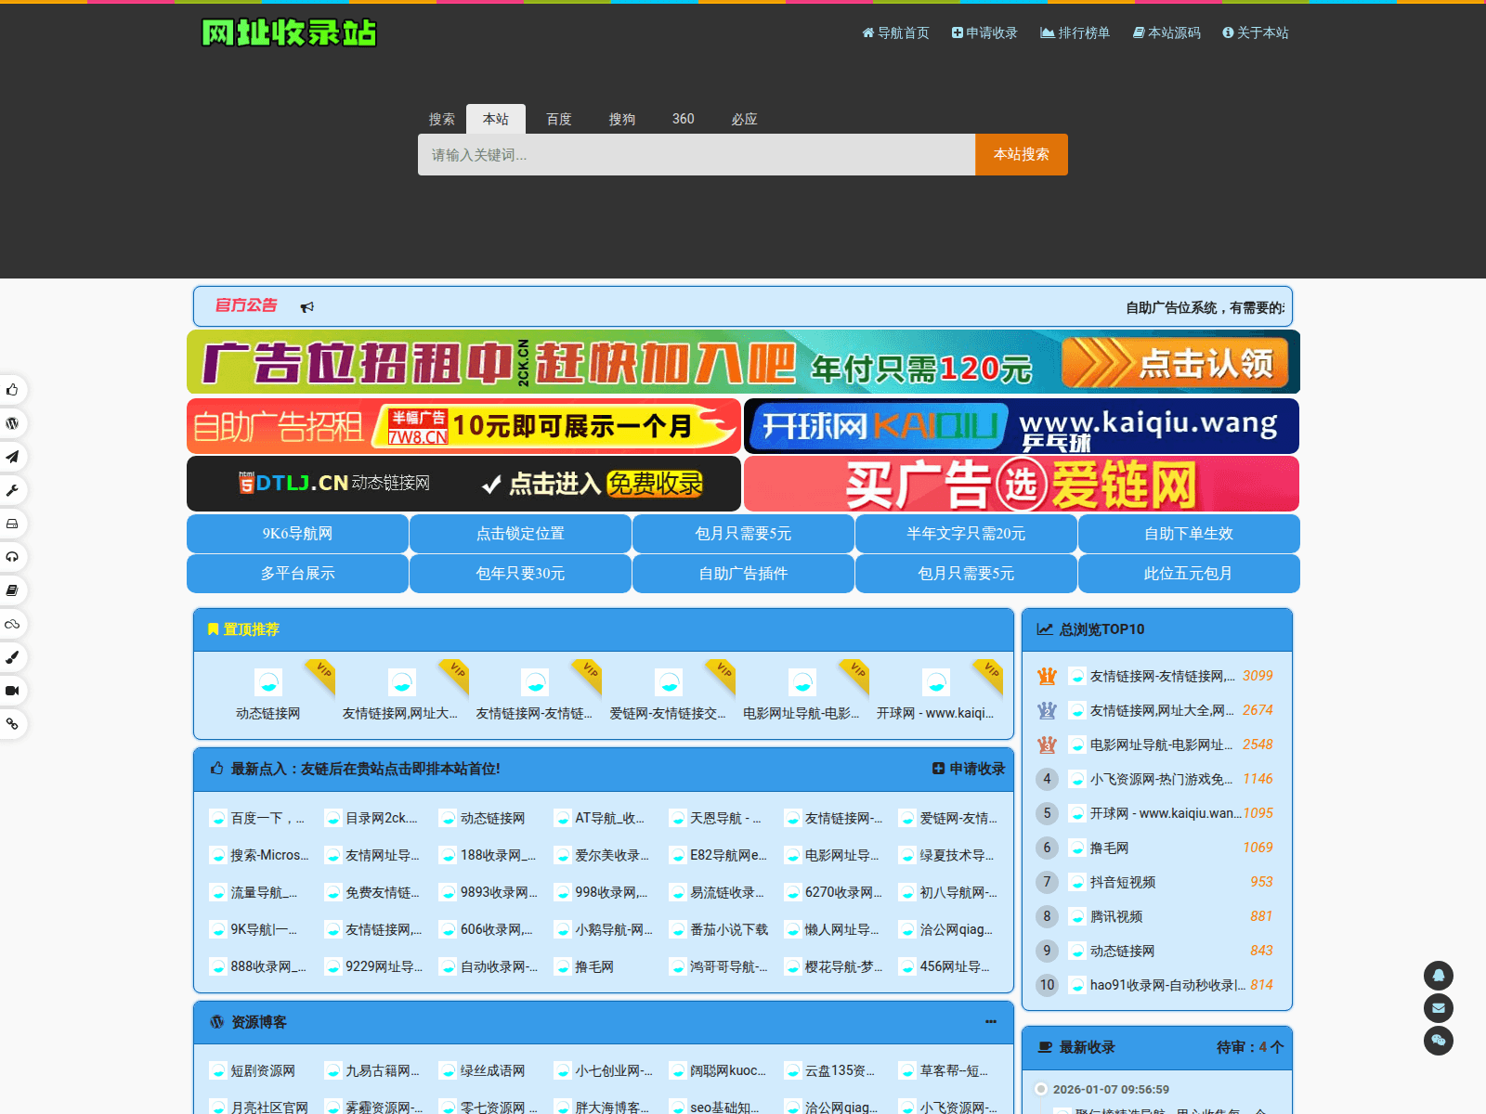Open 排行榜单 in the top navigation
Screen dimensions: 1486x1114
tap(1075, 32)
